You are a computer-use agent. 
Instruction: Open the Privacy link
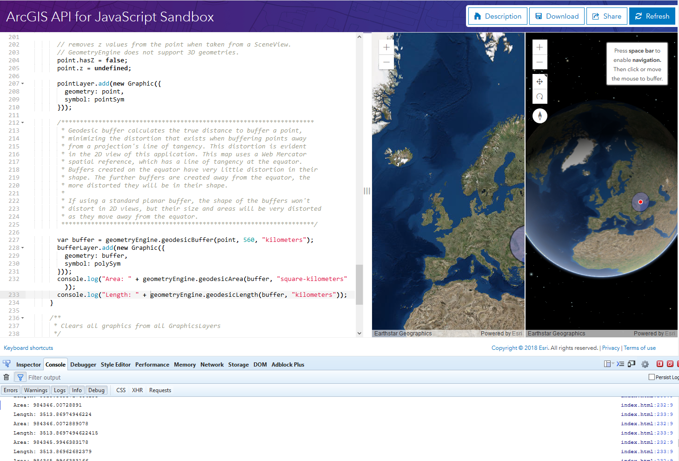(x=611, y=348)
